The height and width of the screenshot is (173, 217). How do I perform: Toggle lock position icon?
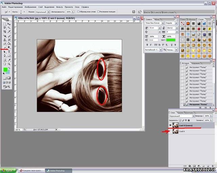pos(186,120)
